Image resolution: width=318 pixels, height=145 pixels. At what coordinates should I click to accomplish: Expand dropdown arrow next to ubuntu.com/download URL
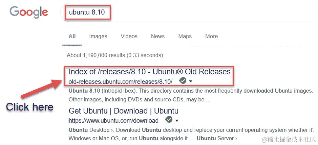pyautogui.click(x=176, y=120)
